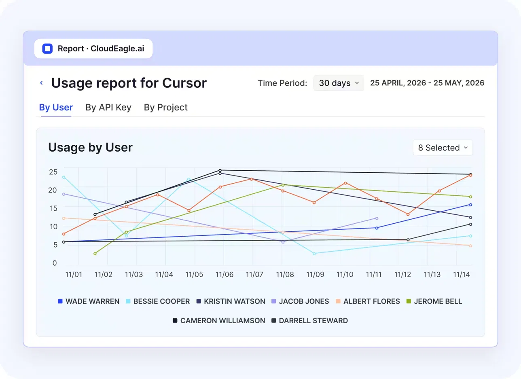Select the Jerome Bell green legend swatch
The image size is (521, 379).
click(x=409, y=301)
